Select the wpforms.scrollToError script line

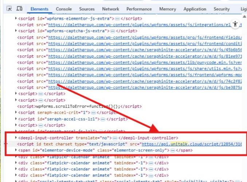79,106
